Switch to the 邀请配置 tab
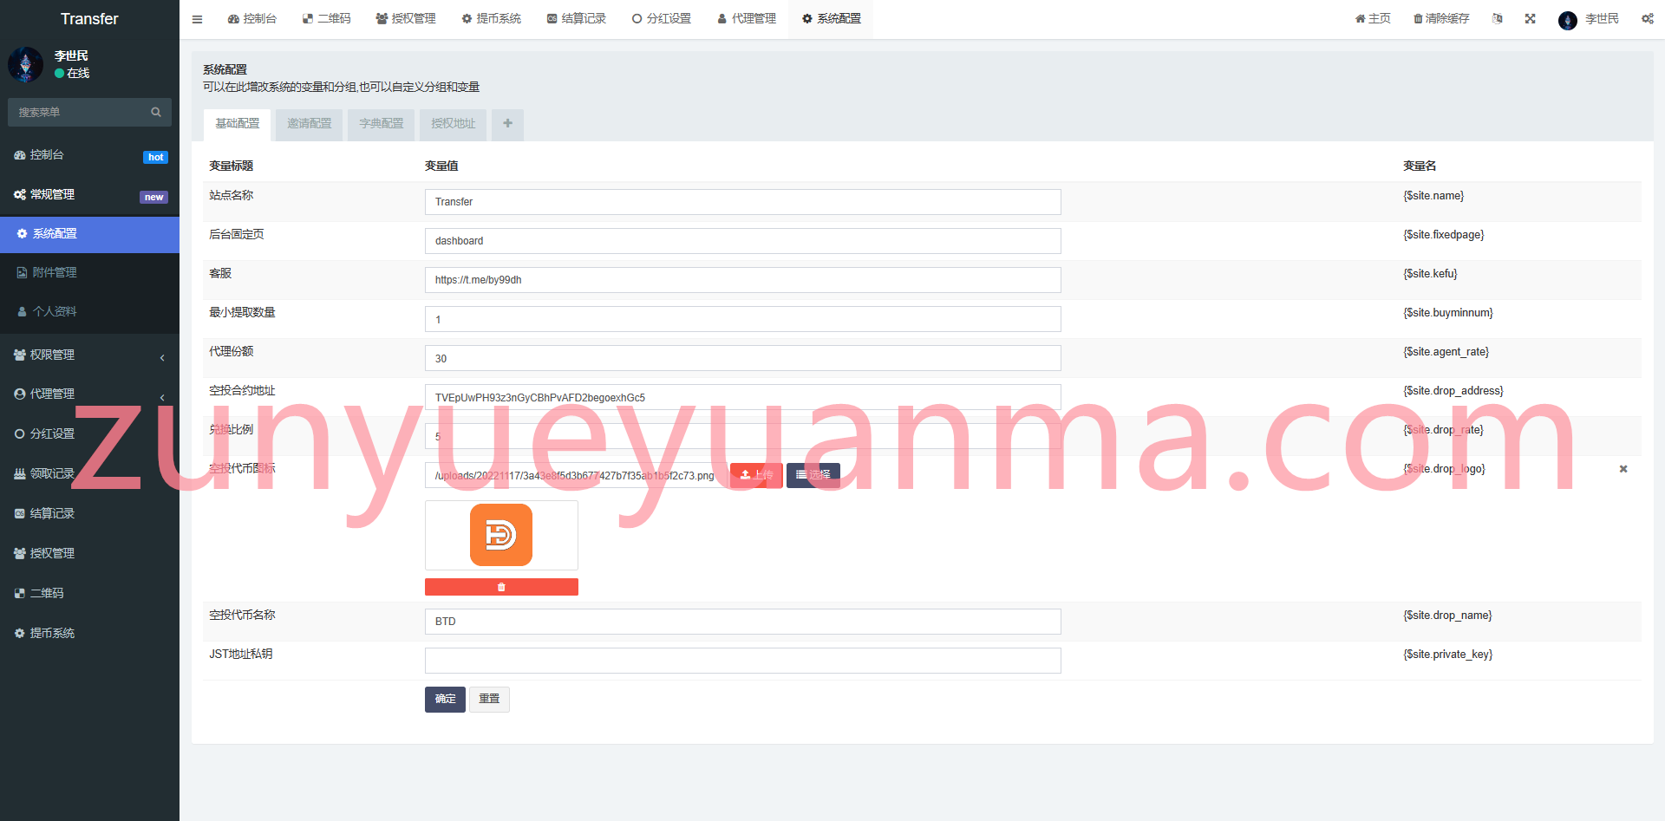 (x=310, y=124)
